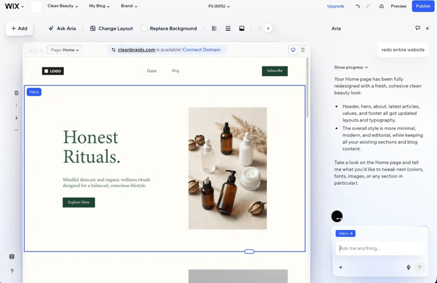Click the three-line alignment icon in toolbar
437x283 pixels.
pyautogui.click(x=228, y=28)
